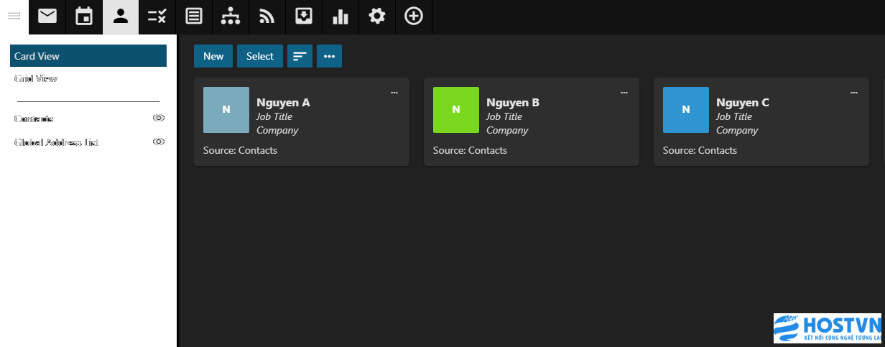Click Job Title on Nguyen C card
The width and height of the screenshot is (885, 347).
734,116
